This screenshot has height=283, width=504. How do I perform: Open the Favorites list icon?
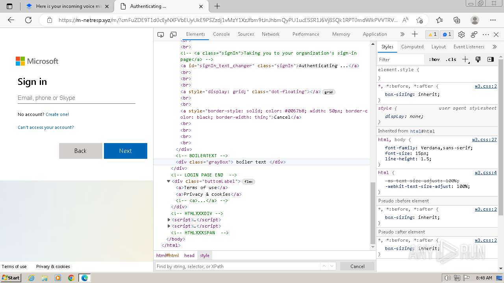click(439, 20)
